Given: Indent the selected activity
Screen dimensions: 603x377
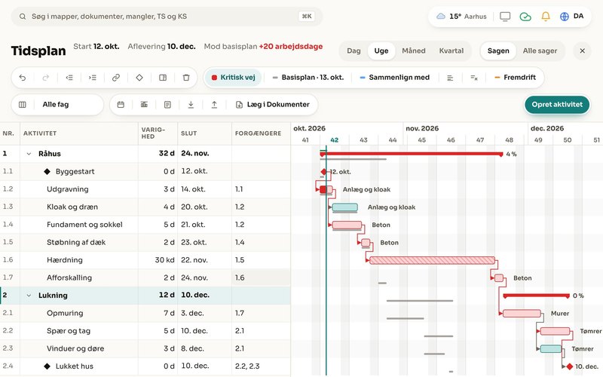Looking at the screenshot, I should tap(93, 78).
